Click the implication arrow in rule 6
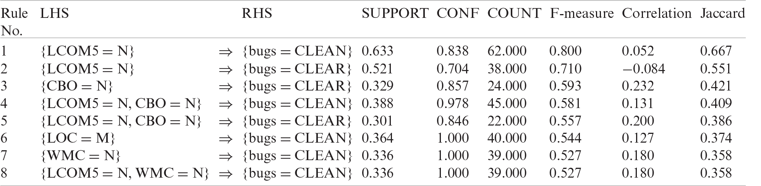Screen dimensions: 761x186 point(225,138)
